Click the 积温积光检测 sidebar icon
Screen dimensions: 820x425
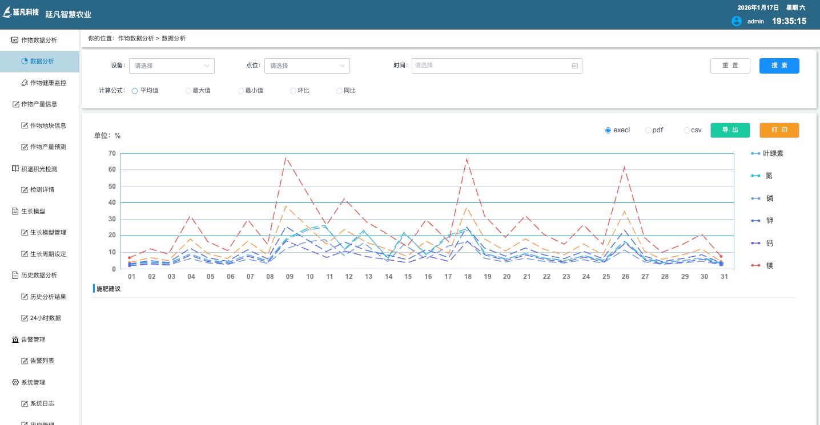(x=15, y=169)
